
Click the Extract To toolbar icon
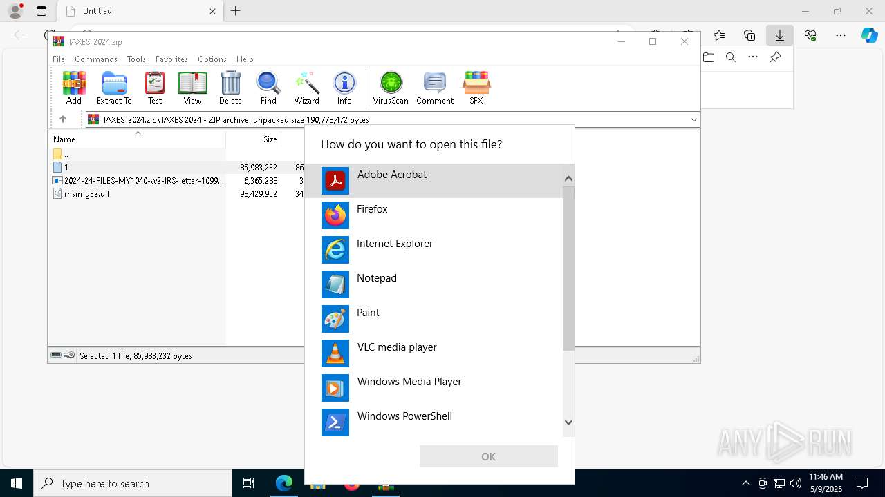point(114,88)
